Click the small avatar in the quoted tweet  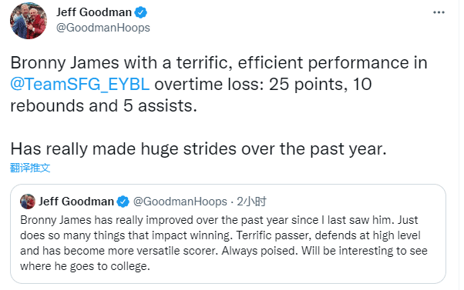(x=28, y=202)
